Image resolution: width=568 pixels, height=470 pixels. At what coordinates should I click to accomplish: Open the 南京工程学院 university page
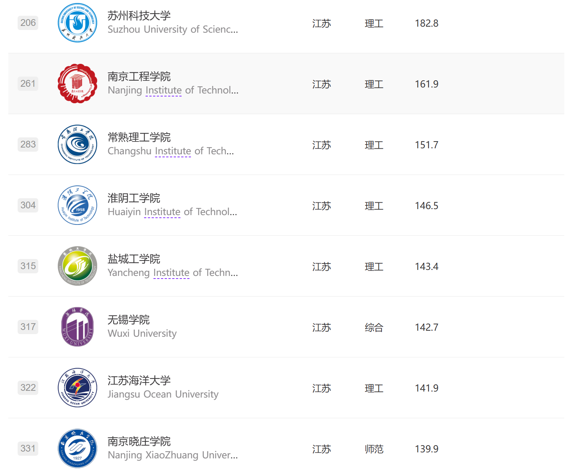pos(139,77)
